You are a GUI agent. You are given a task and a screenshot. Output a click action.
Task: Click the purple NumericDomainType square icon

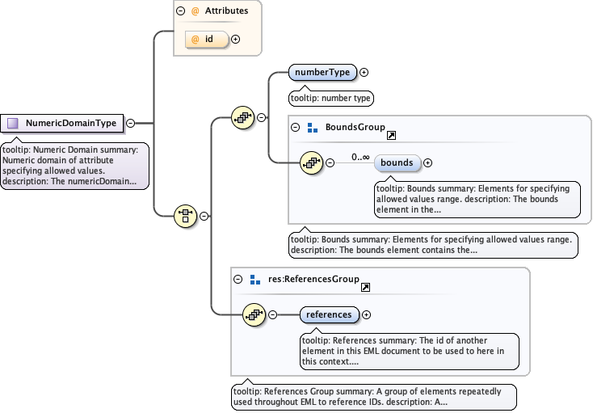[x=13, y=124]
